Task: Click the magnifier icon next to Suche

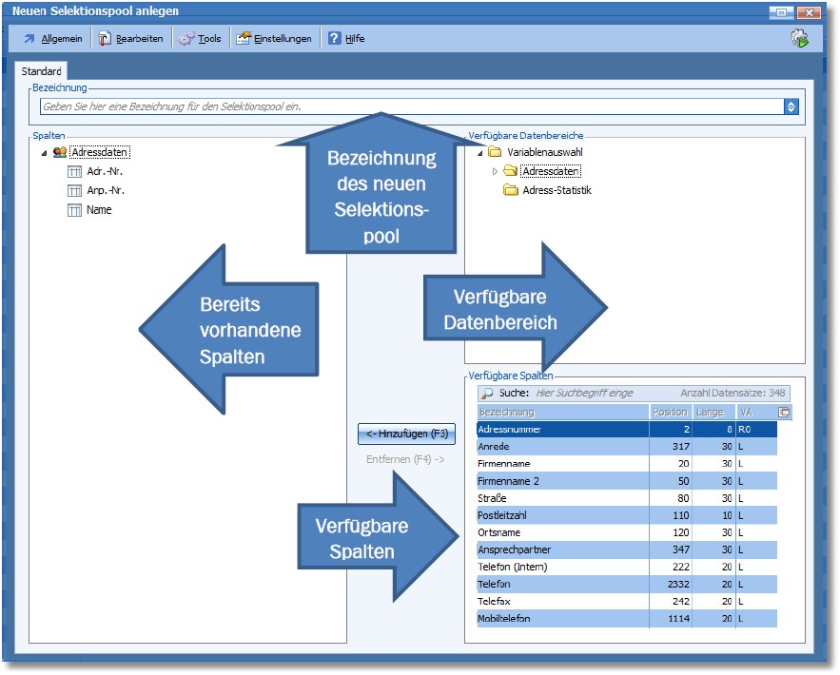Action: pos(487,393)
